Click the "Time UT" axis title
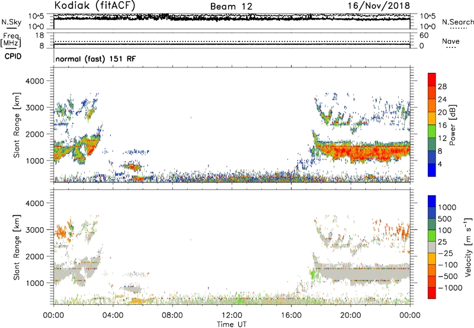The image size is (474, 328). pyautogui.click(x=232, y=324)
